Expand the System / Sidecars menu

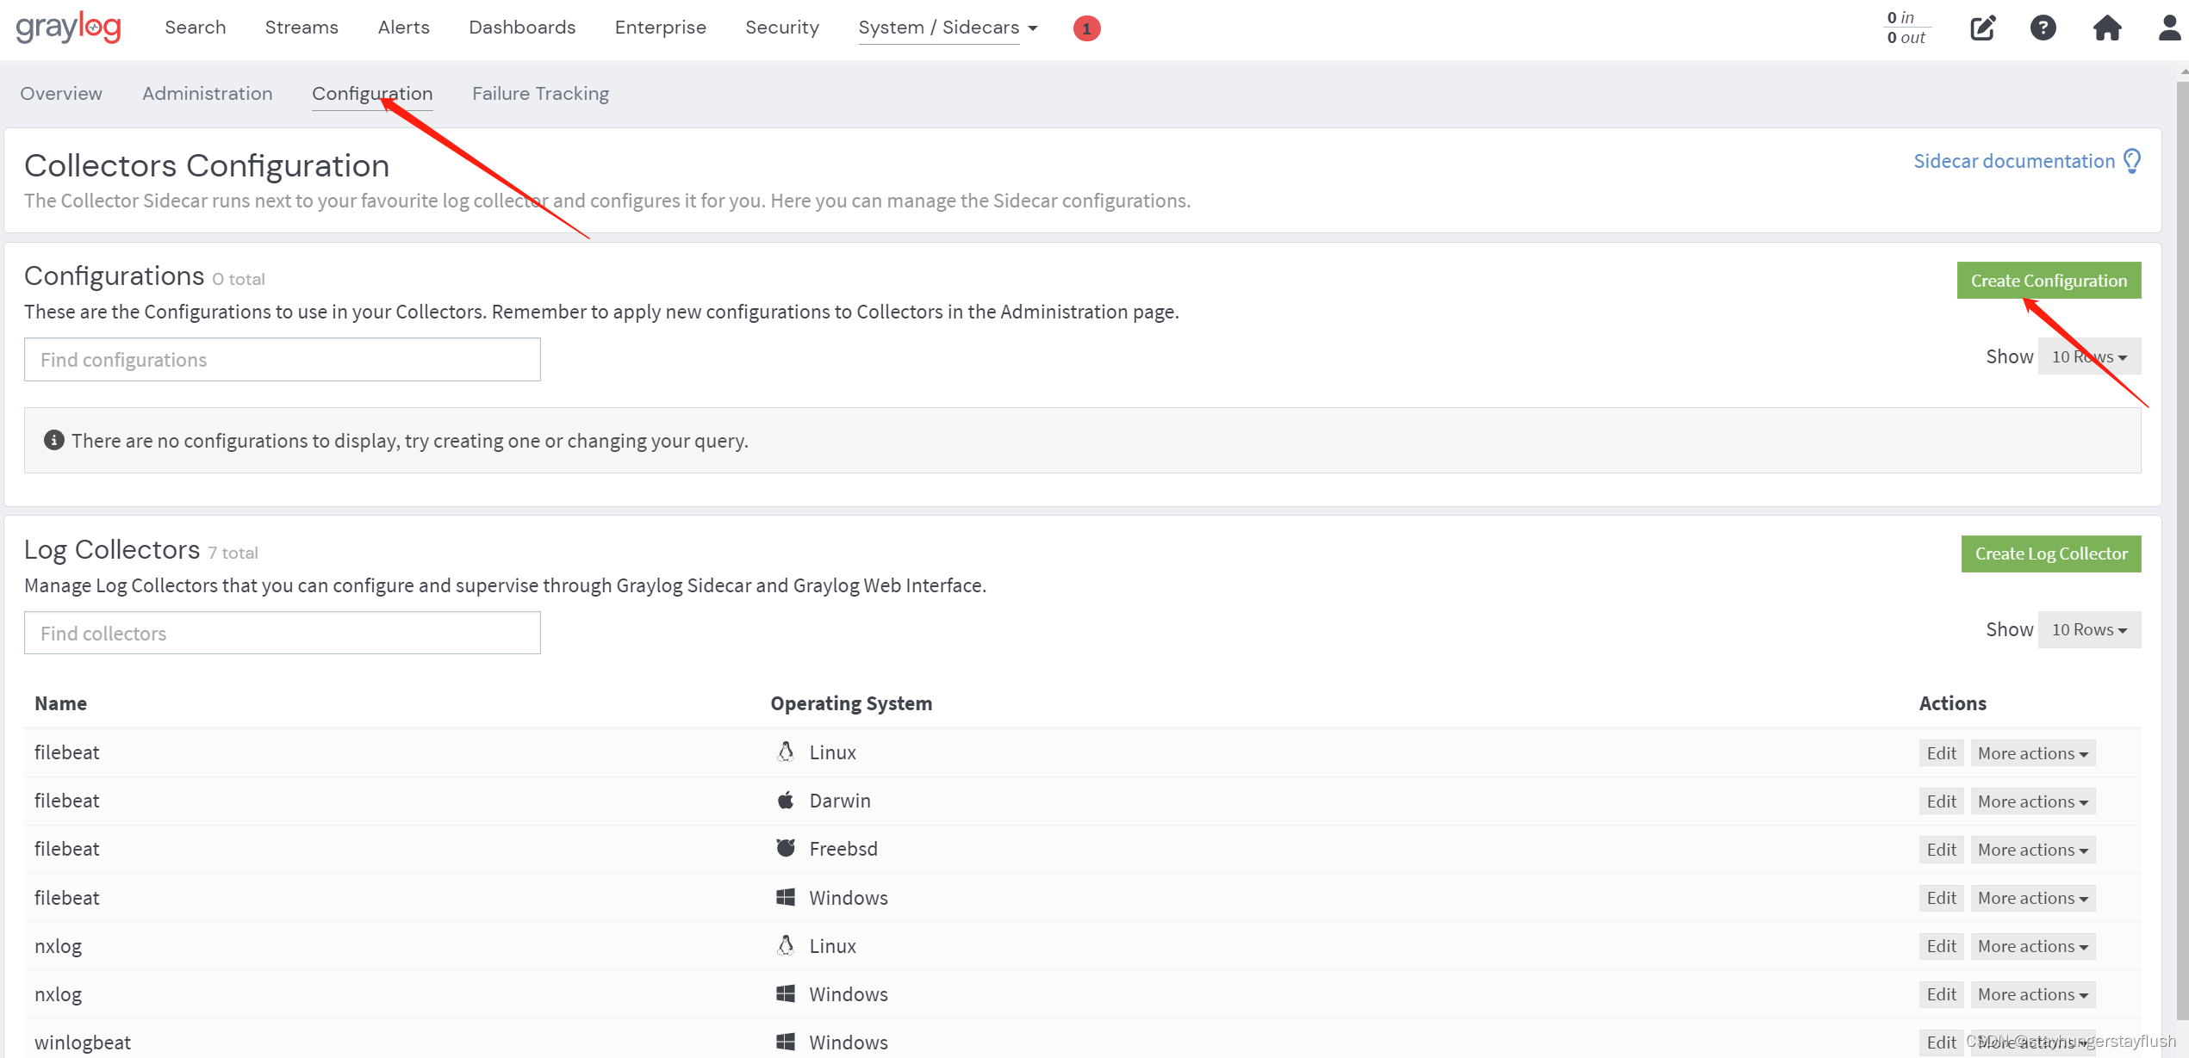(x=948, y=28)
